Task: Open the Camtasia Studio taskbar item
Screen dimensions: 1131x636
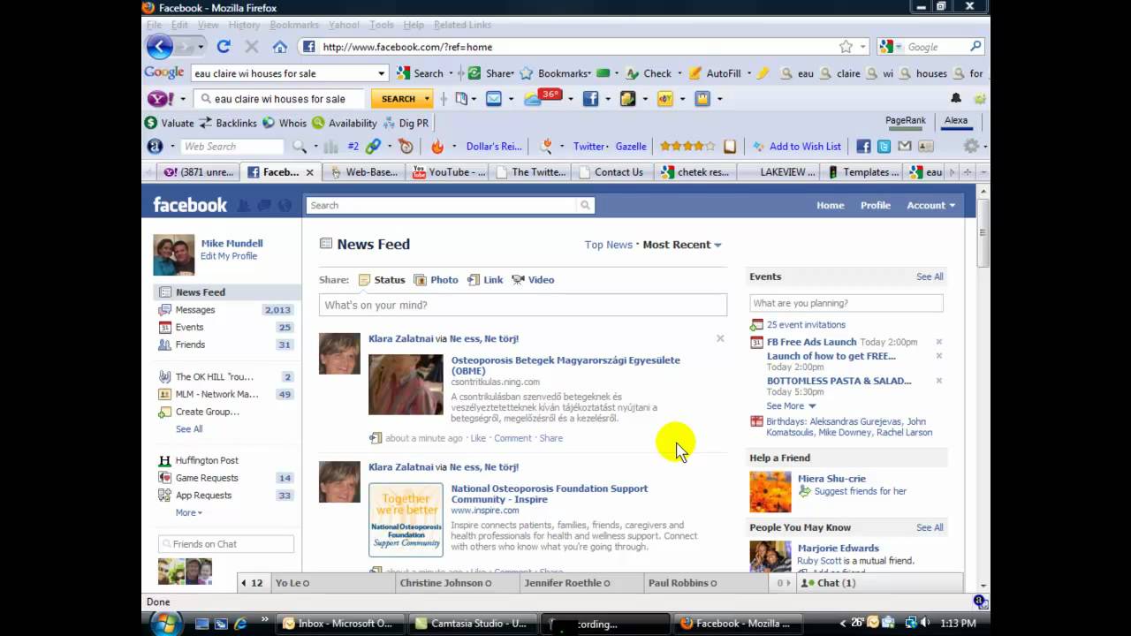Action: 474,624
